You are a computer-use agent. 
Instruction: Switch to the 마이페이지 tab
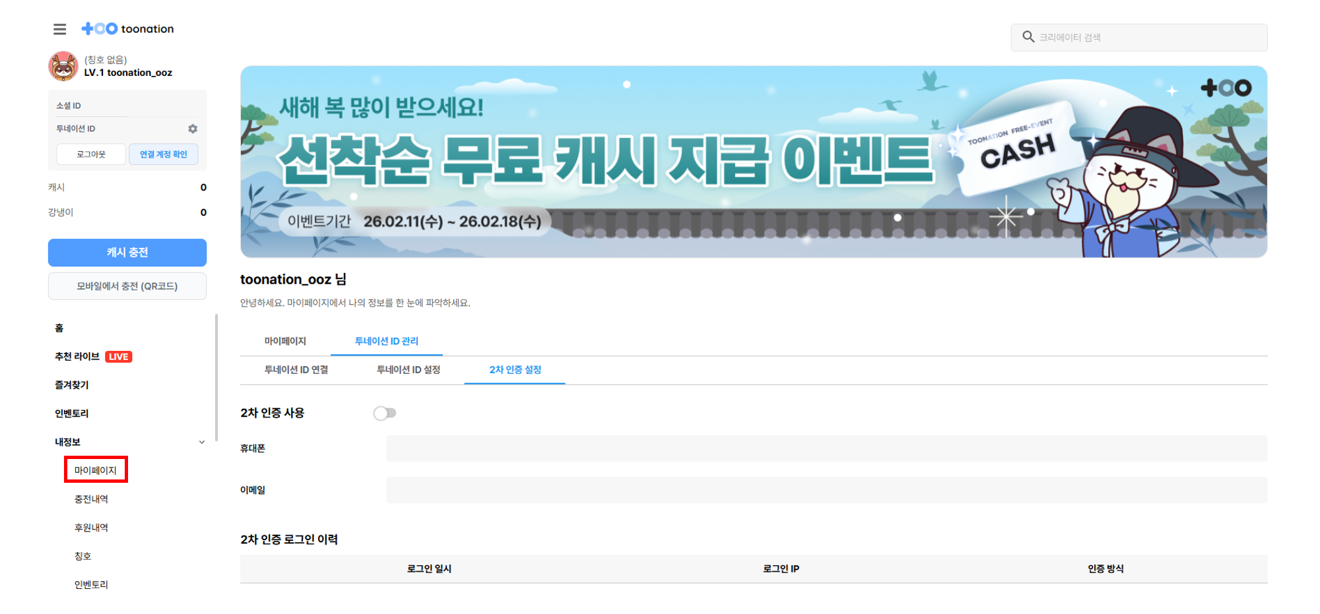pos(285,340)
